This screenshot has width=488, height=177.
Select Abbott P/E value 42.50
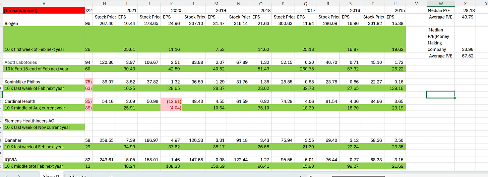pos(172,69)
